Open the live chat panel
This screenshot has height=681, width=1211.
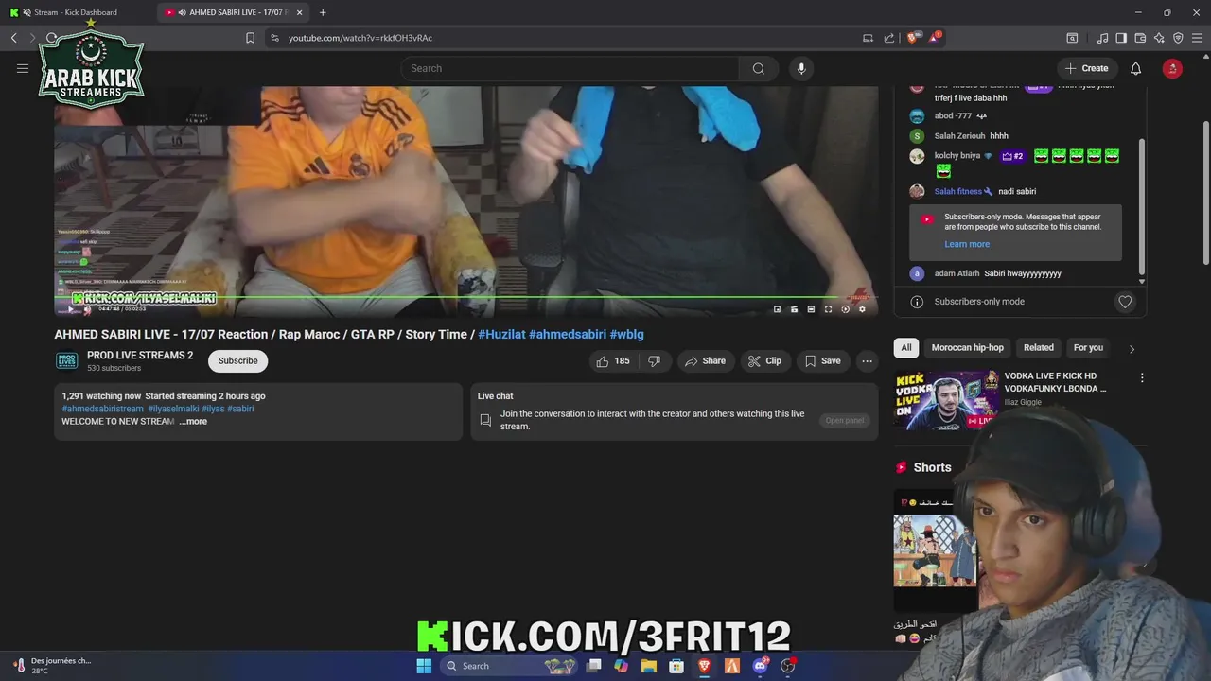click(x=845, y=420)
